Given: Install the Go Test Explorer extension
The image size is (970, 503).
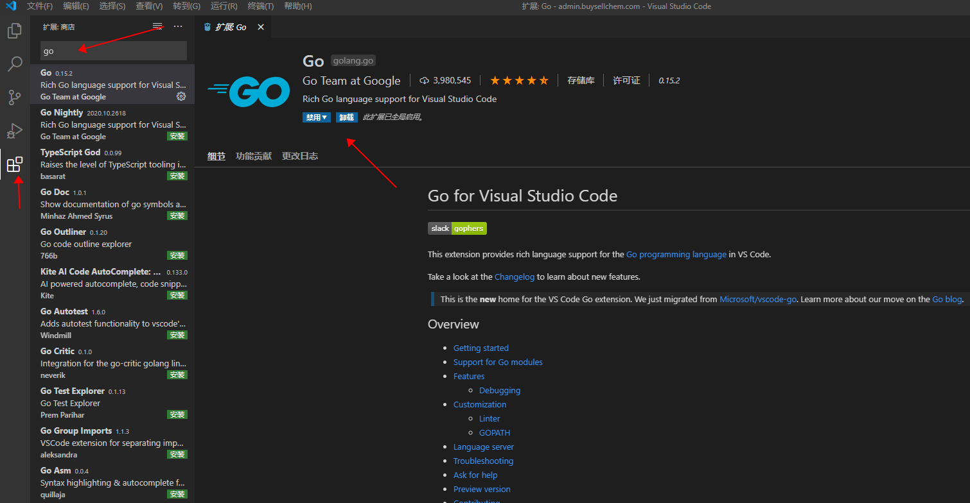Looking at the screenshot, I should [177, 414].
